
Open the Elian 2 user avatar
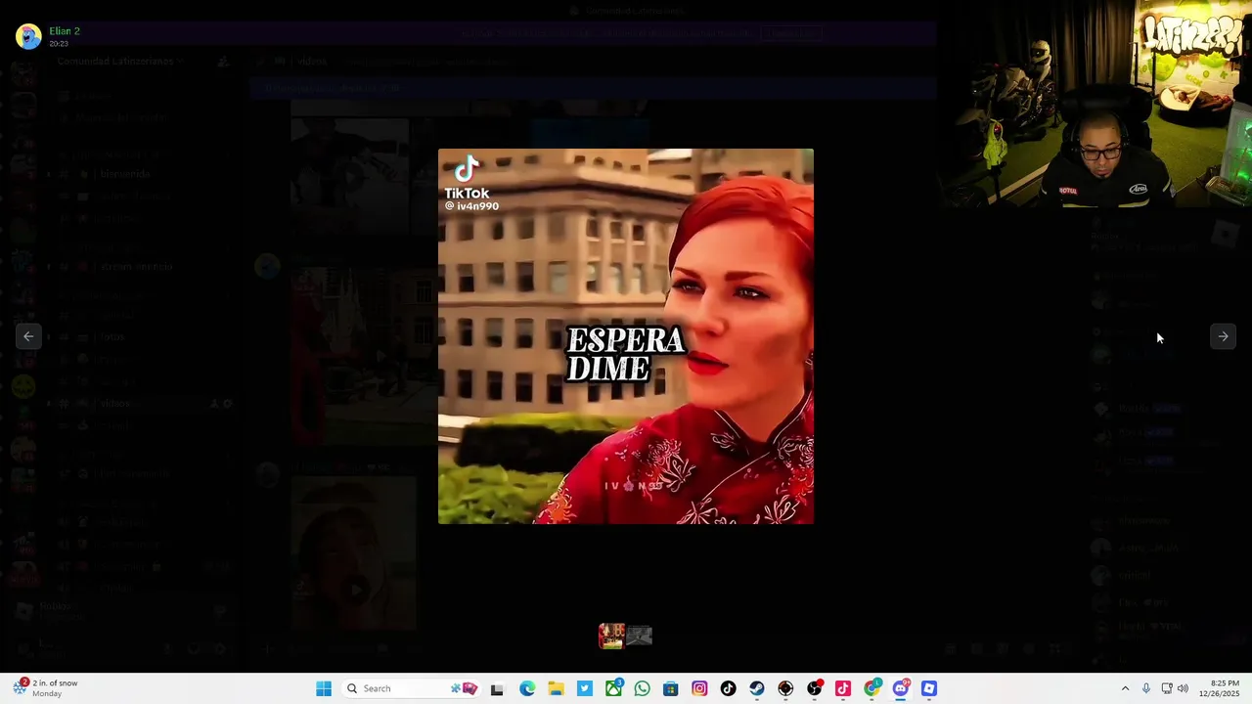[28, 36]
